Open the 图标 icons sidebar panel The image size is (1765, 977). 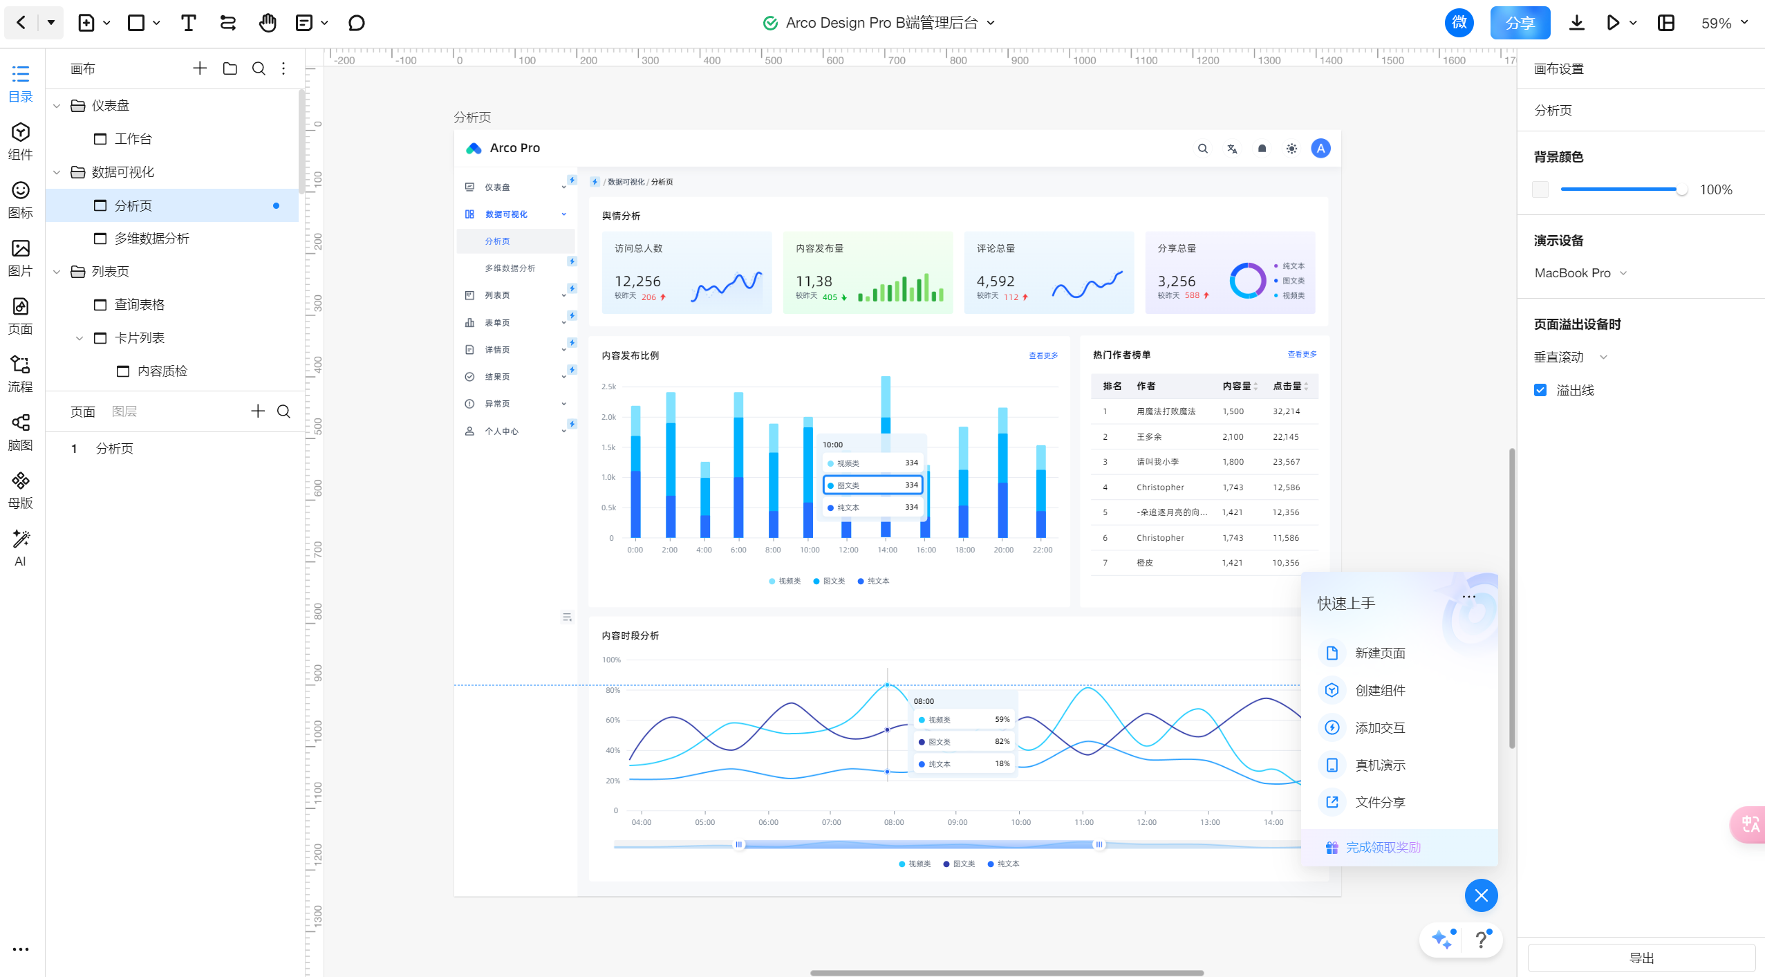[x=21, y=200]
